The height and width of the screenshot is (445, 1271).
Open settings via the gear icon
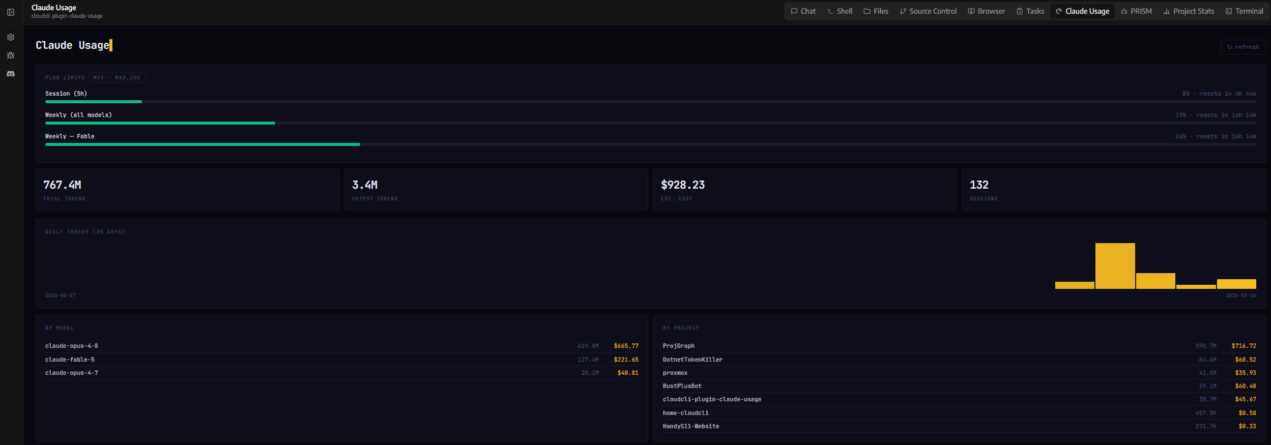click(11, 37)
